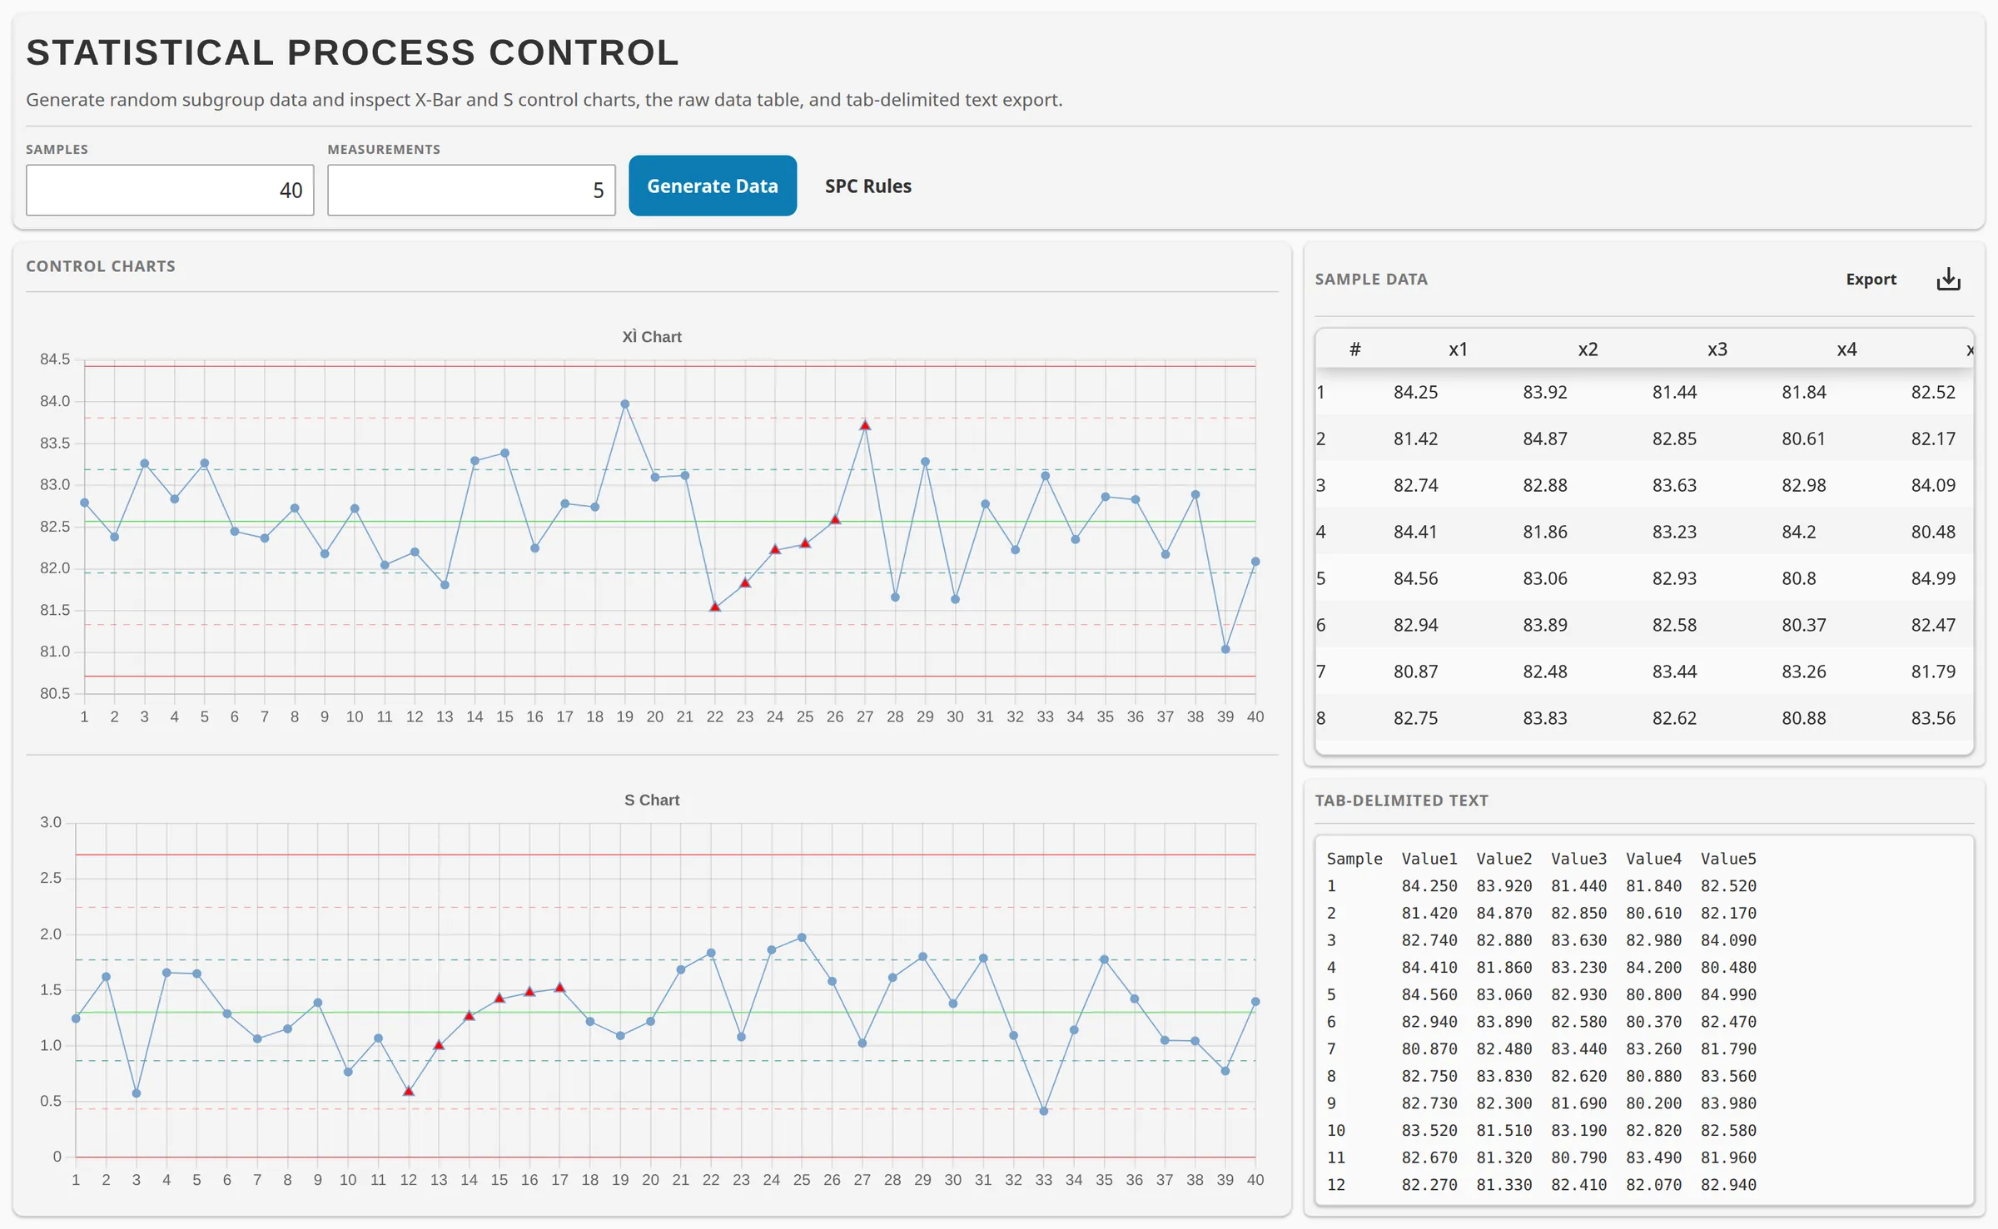Click the x3 column header
The width and height of the screenshot is (1998, 1229).
[x=1717, y=349]
